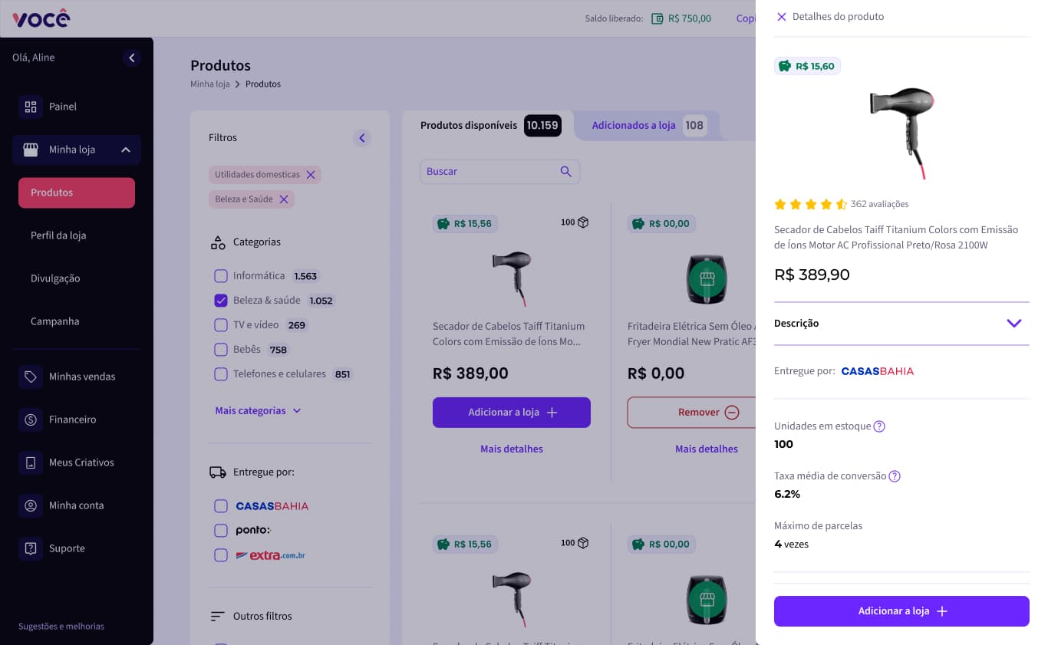Click the Suporte help icon

click(x=31, y=548)
